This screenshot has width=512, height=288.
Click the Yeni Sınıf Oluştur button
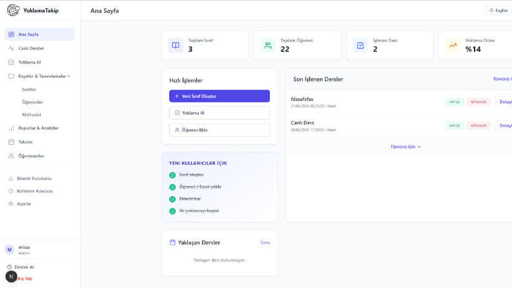click(220, 96)
